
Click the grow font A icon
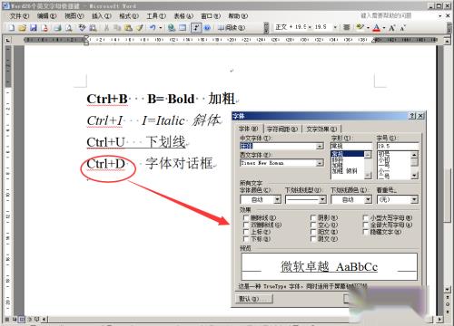pos(392,28)
